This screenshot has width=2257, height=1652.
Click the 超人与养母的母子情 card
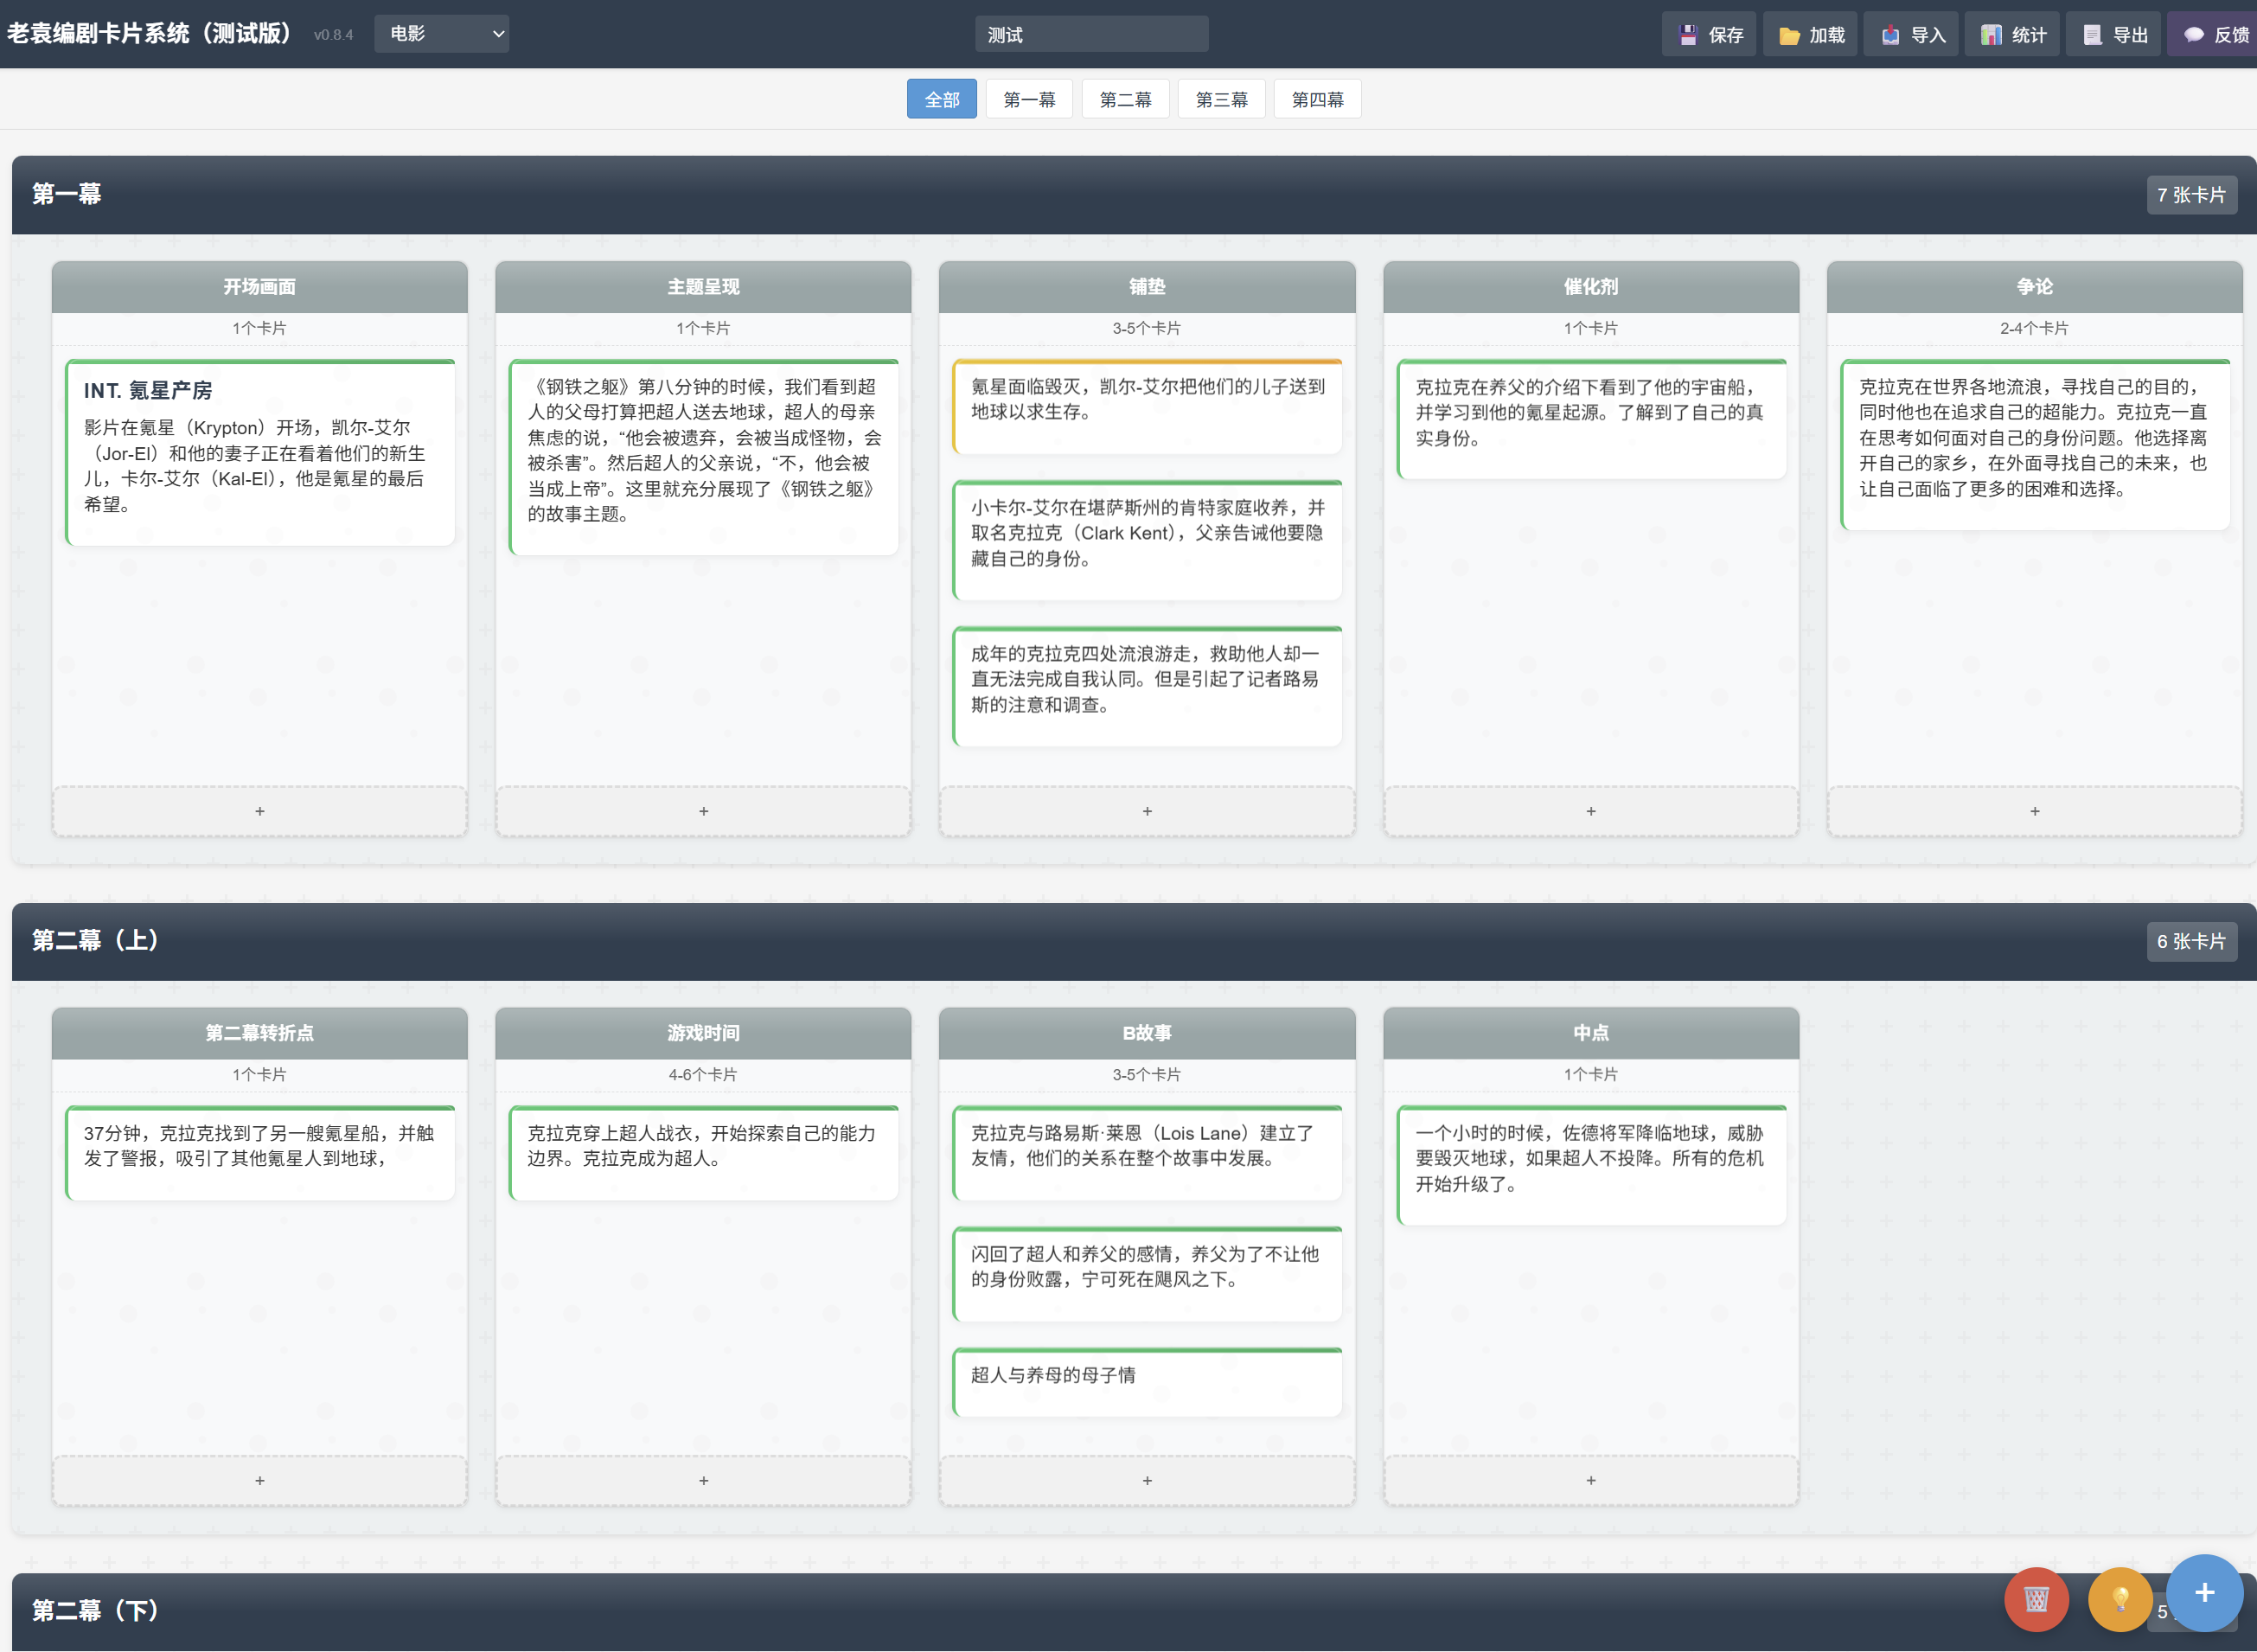pyautogui.click(x=1147, y=1381)
